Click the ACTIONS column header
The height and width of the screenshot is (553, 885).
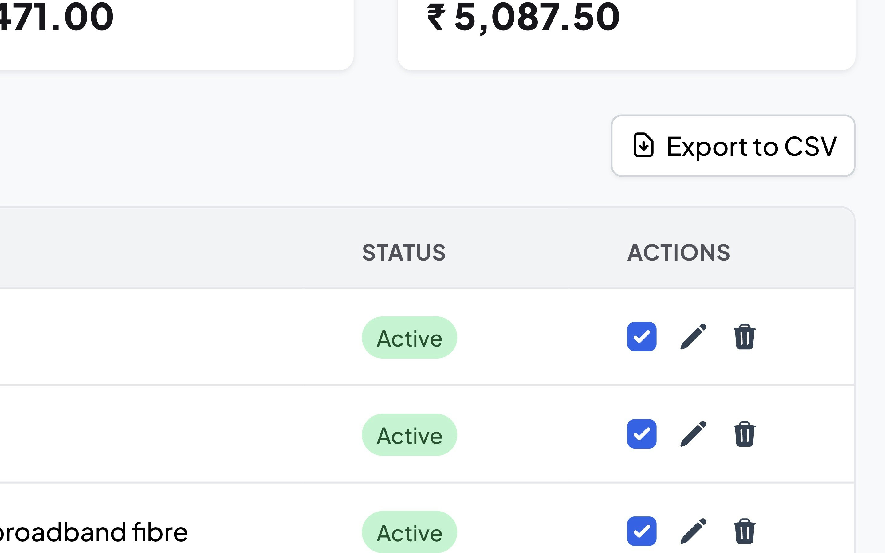tap(679, 252)
